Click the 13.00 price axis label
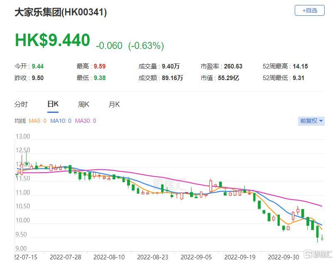335x261 pixels. pos(23,136)
